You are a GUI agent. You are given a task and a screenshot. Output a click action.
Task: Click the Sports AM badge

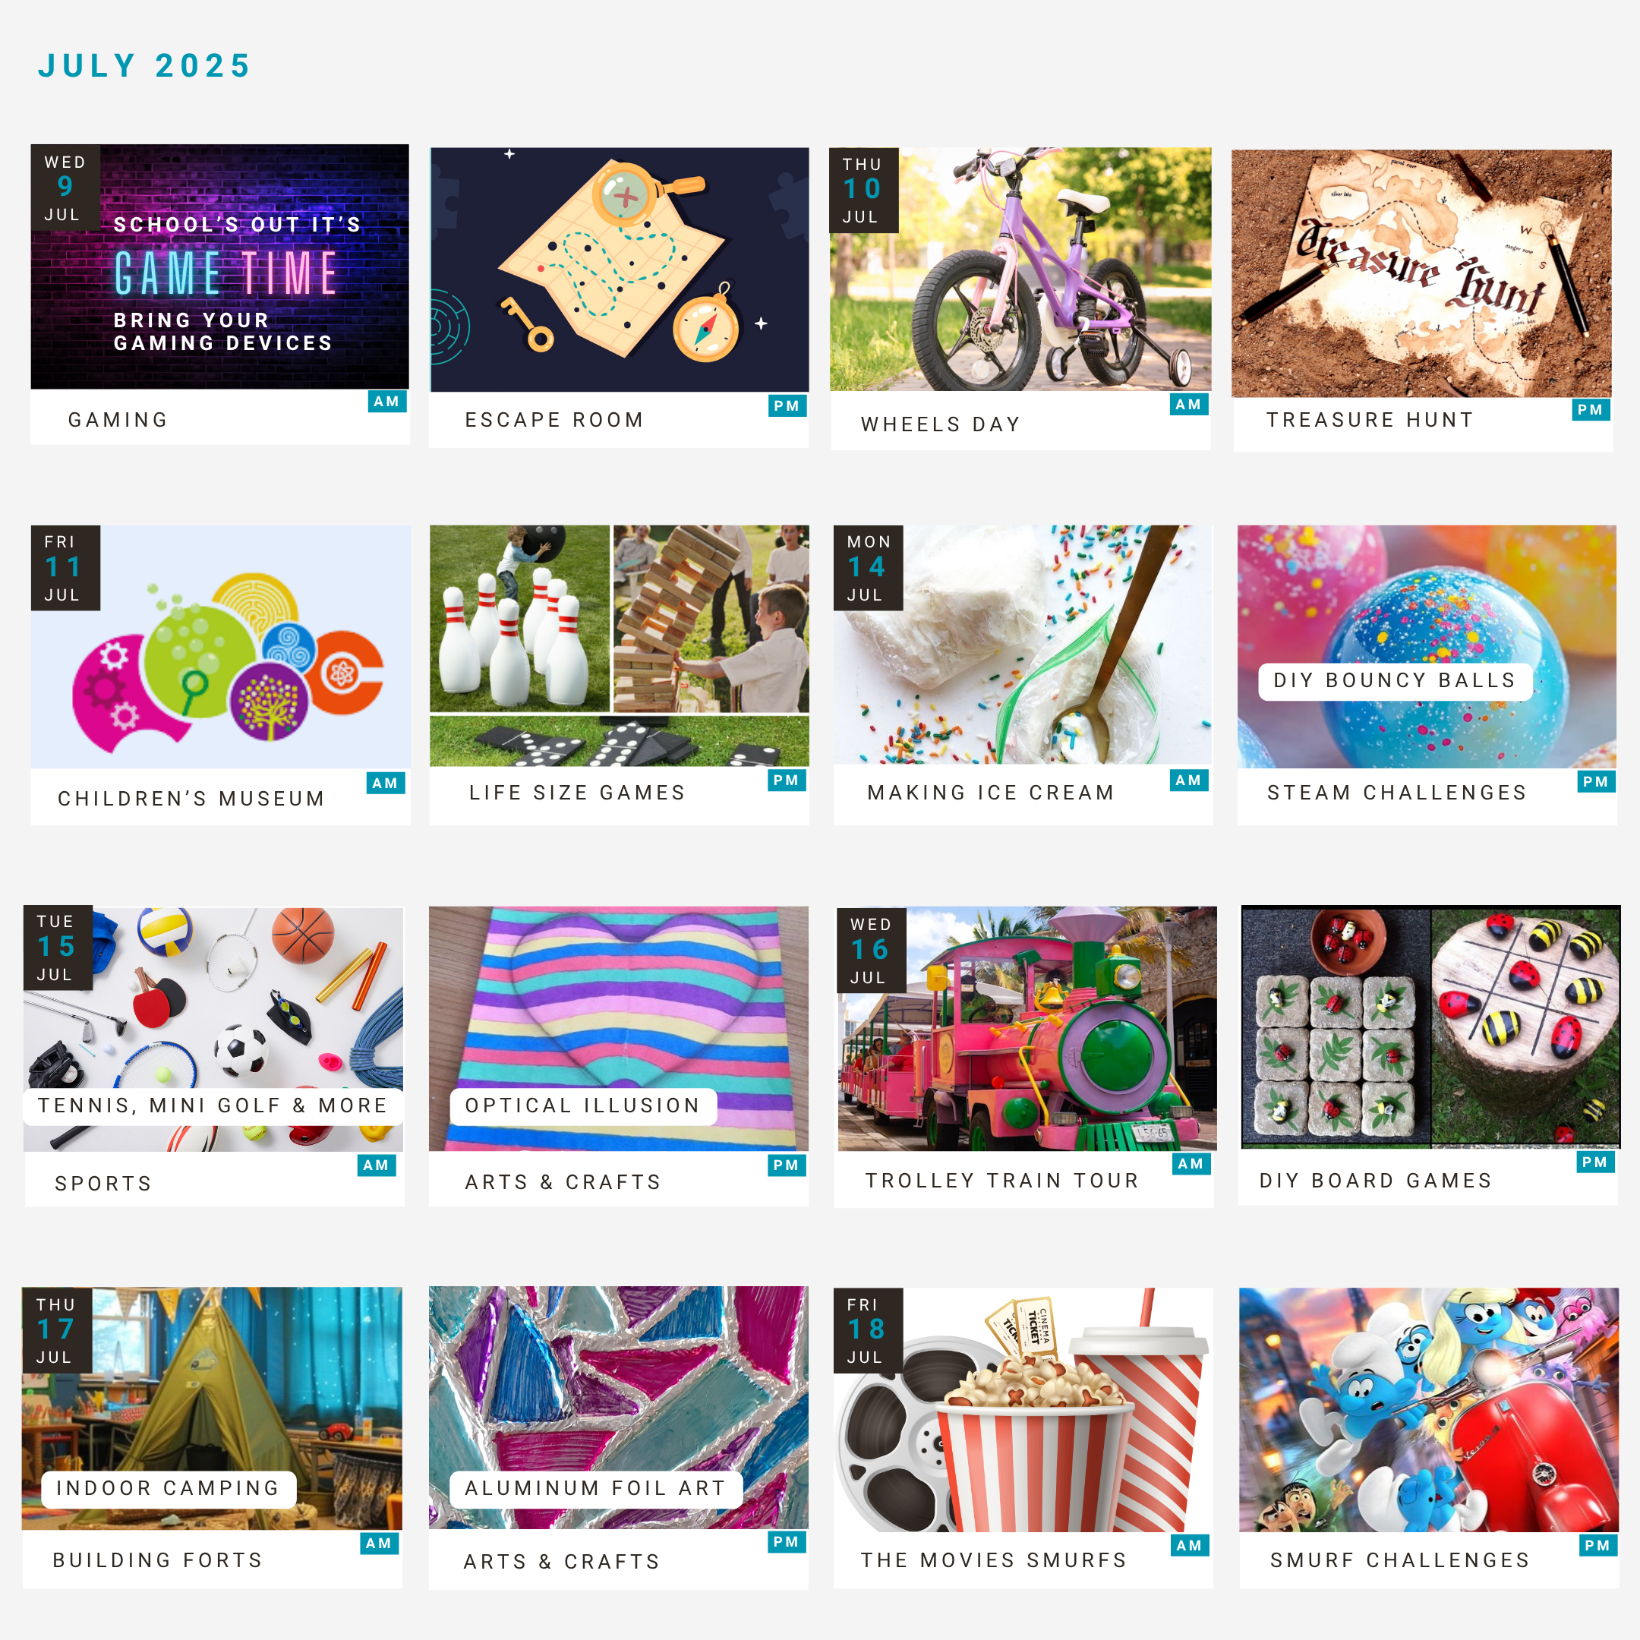coord(377,1165)
